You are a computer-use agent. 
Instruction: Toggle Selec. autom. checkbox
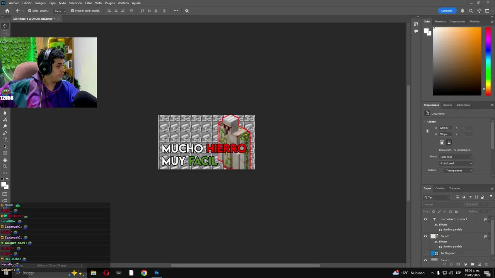pos(30,11)
